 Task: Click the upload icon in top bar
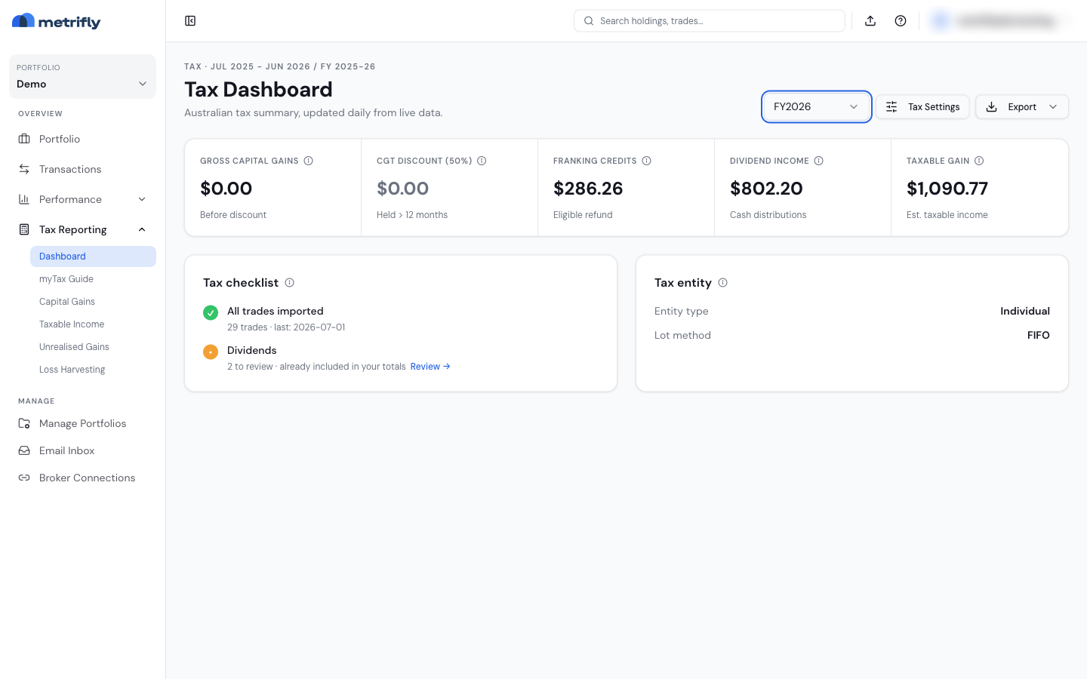tap(870, 21)
